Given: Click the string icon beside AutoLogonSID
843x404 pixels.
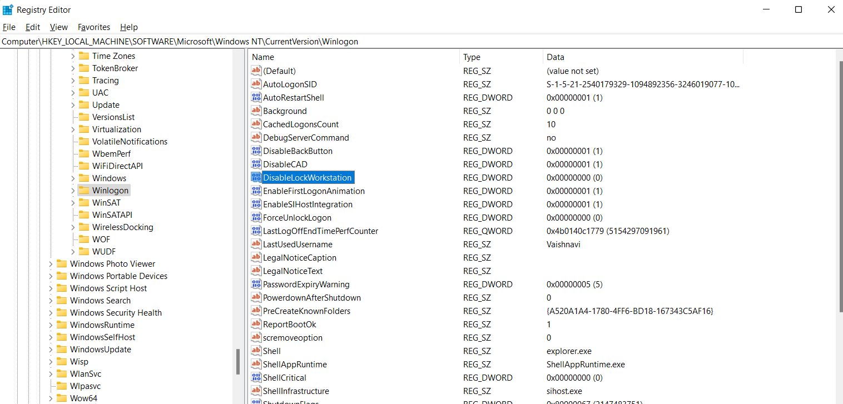Looking at the screenshot, I should [256, 84].
